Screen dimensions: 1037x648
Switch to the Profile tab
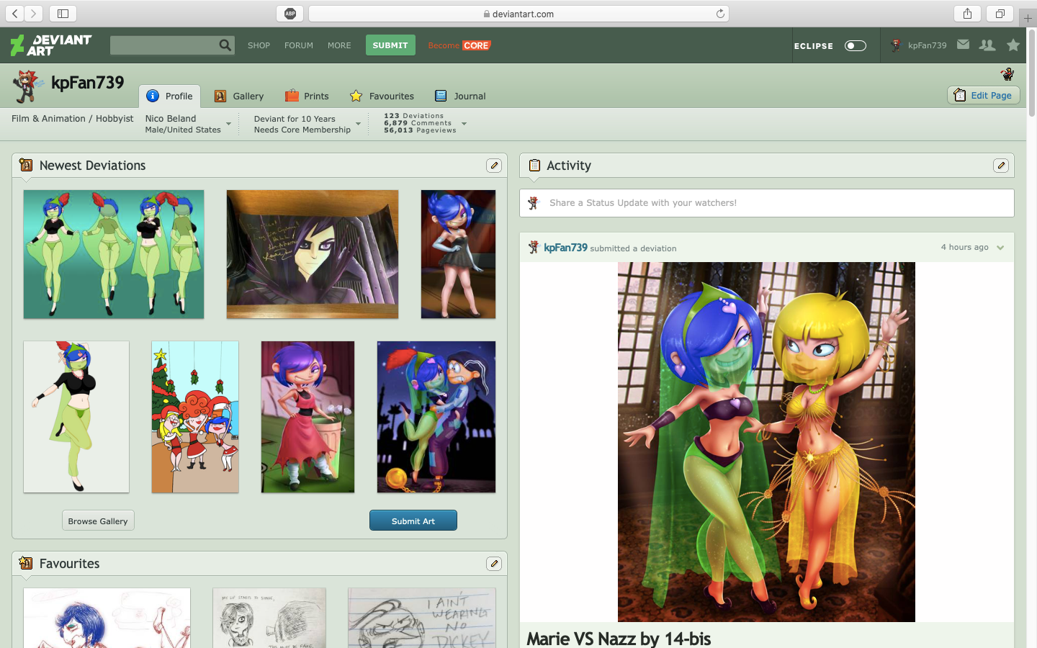[x=170, y=96]
